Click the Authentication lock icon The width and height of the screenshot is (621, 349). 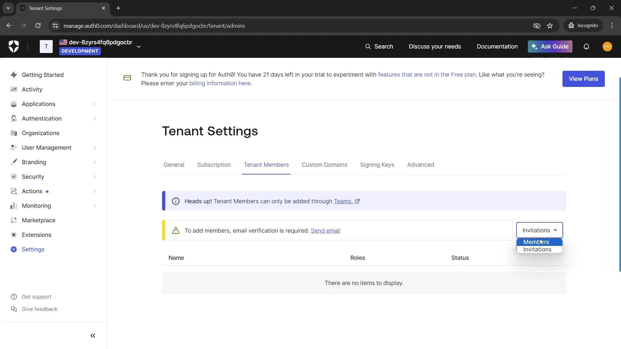[x=14, y=118]
